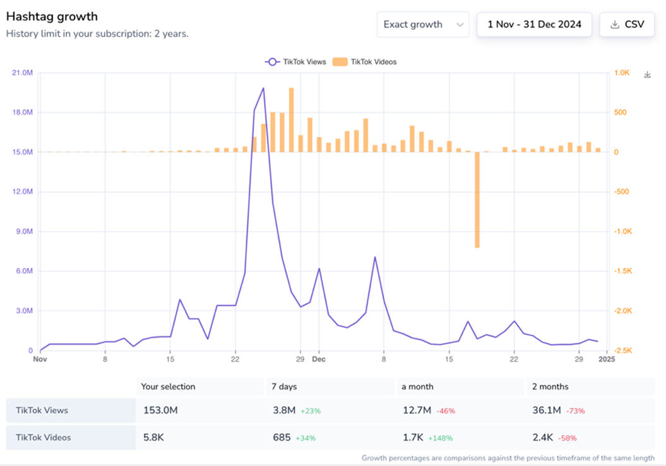Viewport: 666px width, 466px height.
Task: Select the a month column header
Action: pyautogui.click(x=418, y=387)
